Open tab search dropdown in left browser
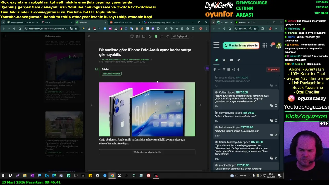The image size is (329, 185). pos(3,22)
